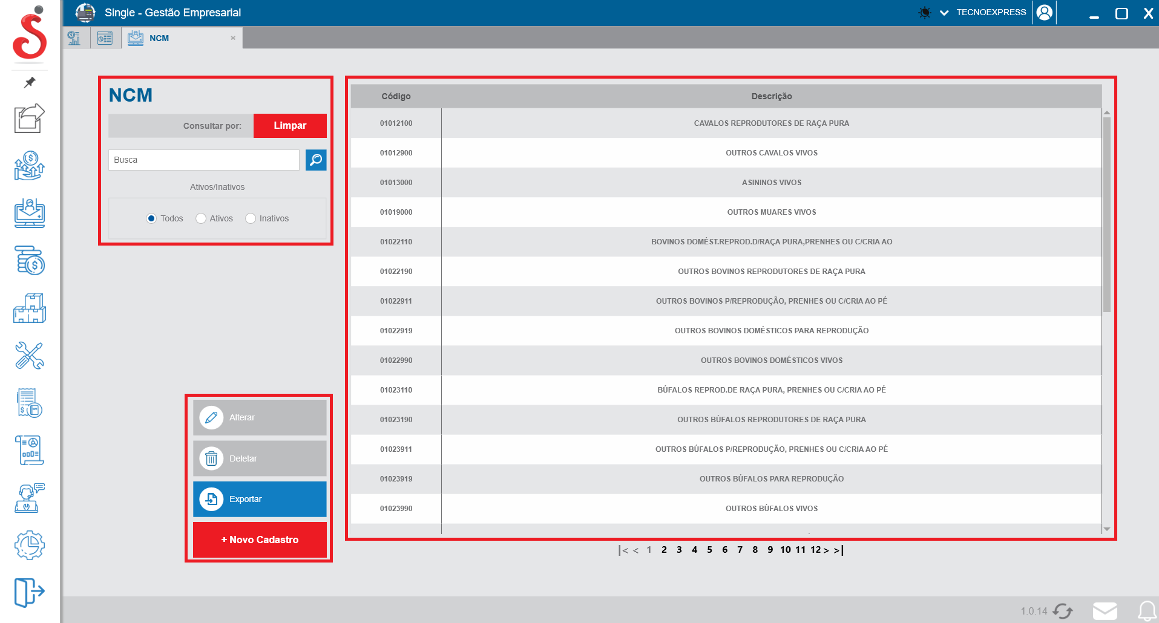Screen dimensions: 1159x623
Task: Click the Busca search input field
Action: [203, 160]
